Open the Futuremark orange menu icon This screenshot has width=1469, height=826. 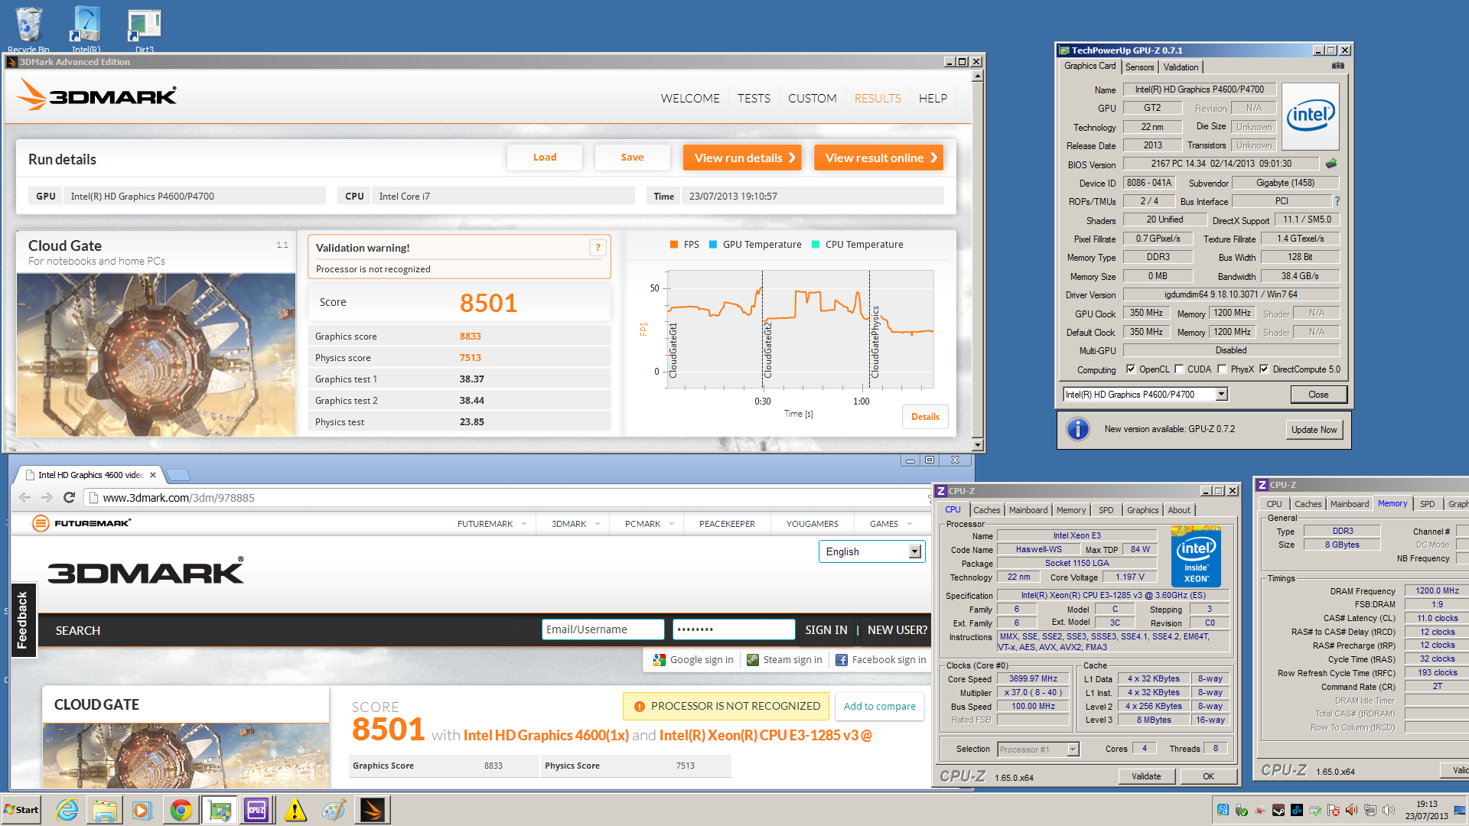[x=41, y=523]
